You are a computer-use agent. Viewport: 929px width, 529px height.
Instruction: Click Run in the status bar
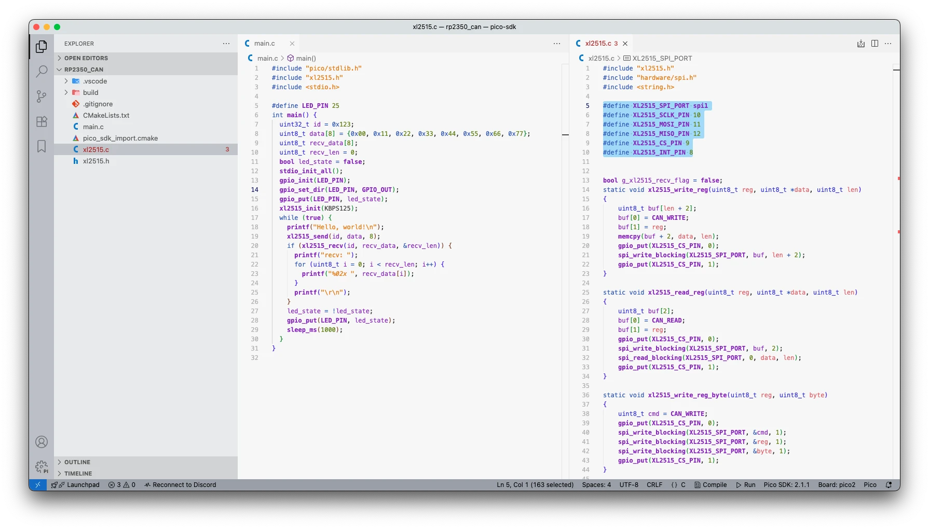[745, 485]
